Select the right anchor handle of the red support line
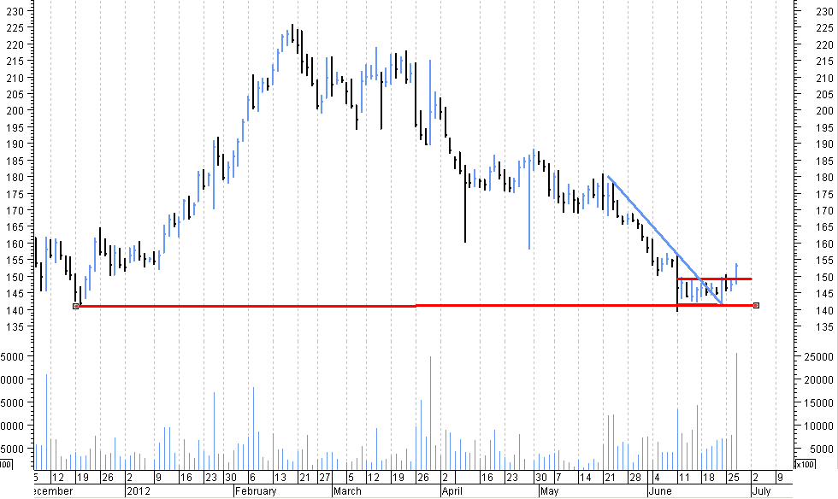 pos(756,306)
